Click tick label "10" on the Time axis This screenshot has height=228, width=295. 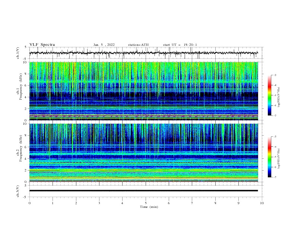pyautogui.click(x=262, y=203)
